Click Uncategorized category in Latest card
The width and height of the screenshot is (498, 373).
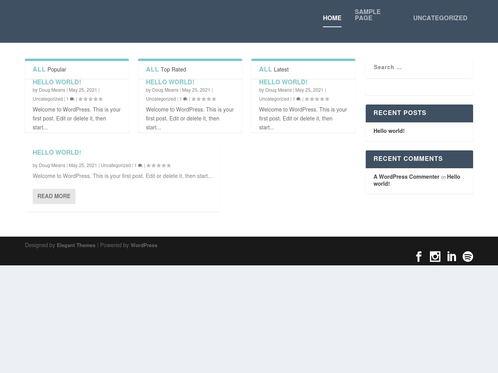pyautogui.click(x=274, y=99)
